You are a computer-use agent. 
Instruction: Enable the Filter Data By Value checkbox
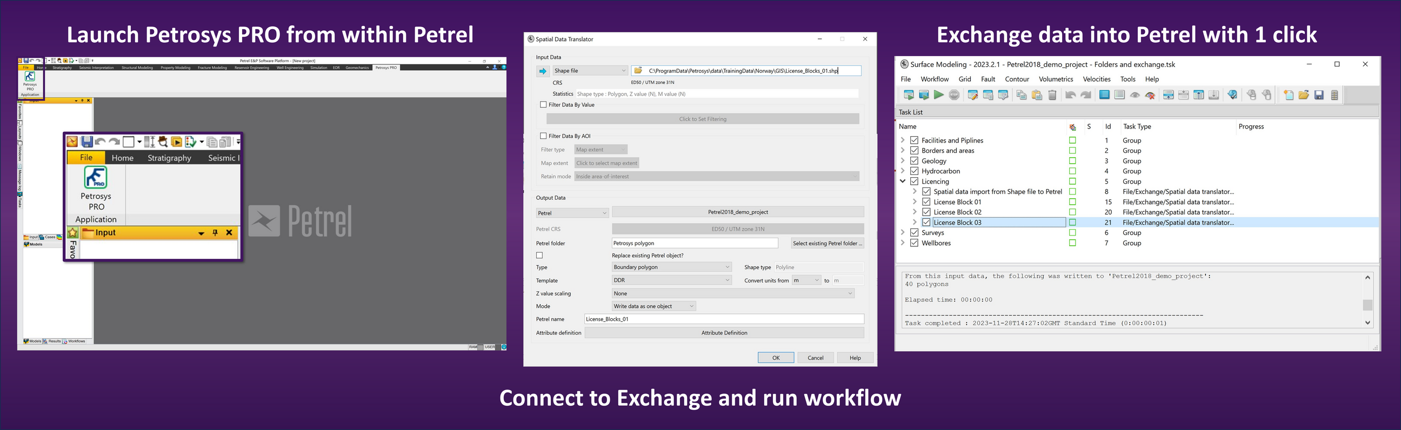[543, 104]
